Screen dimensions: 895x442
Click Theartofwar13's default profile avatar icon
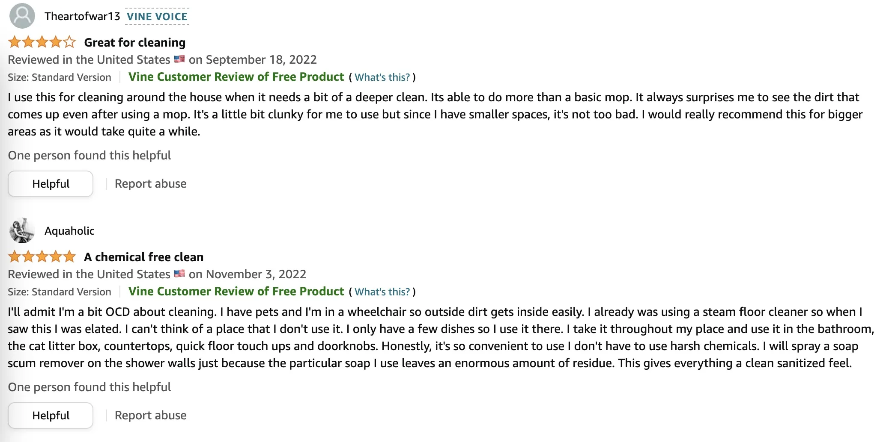(22, 16)
